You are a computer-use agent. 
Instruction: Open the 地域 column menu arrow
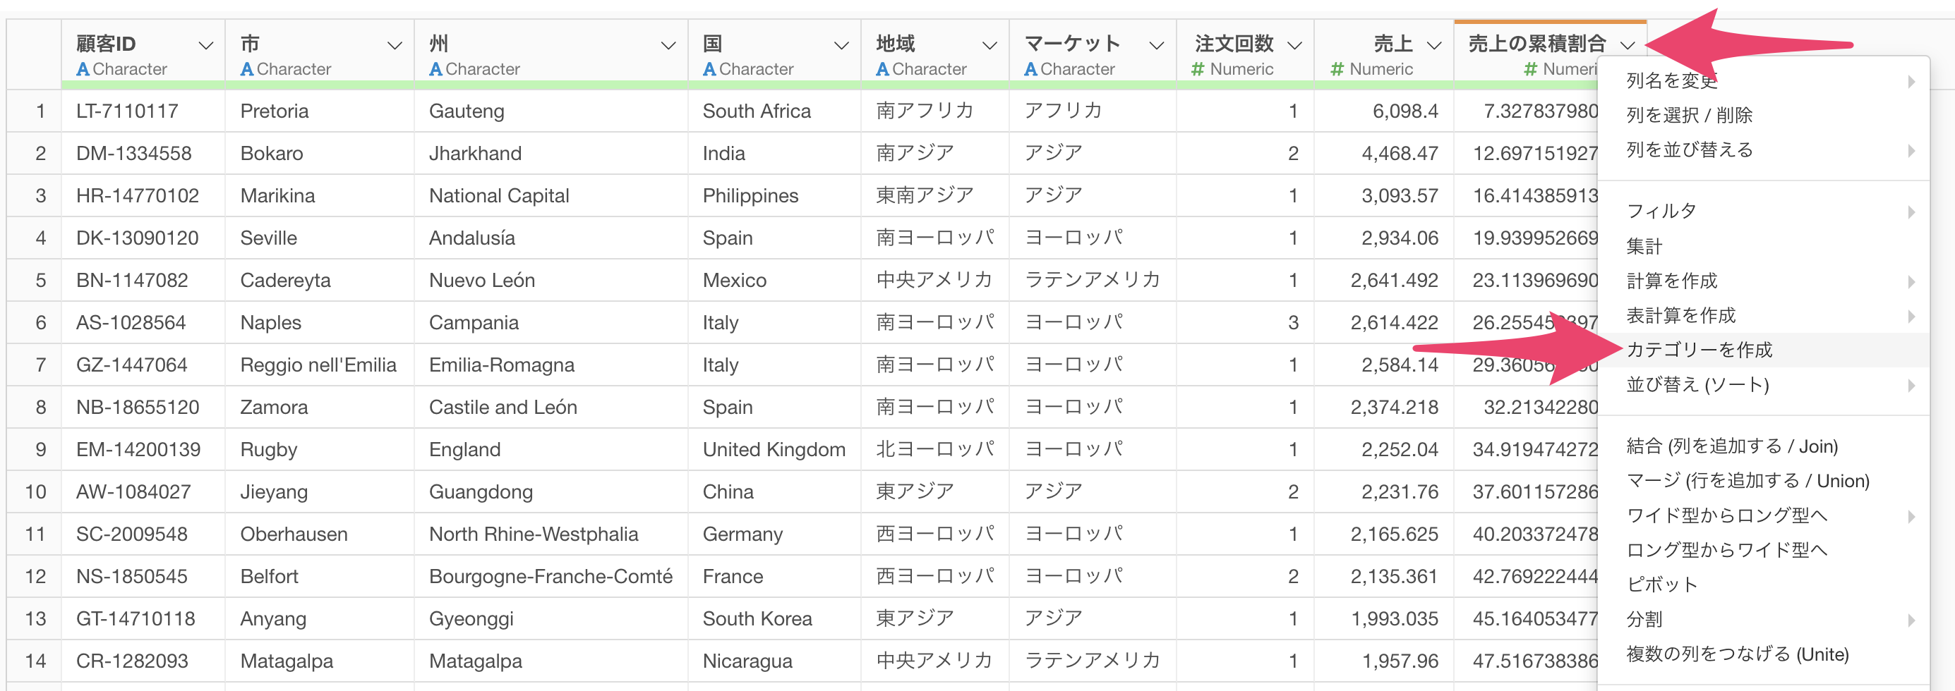pyautogui.click(x=989, y=46)
